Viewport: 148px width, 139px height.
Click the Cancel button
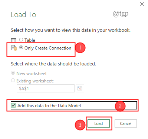126,123
